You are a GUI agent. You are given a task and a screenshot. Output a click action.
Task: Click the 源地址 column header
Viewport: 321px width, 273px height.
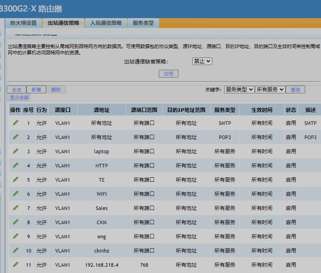(102, 110)
